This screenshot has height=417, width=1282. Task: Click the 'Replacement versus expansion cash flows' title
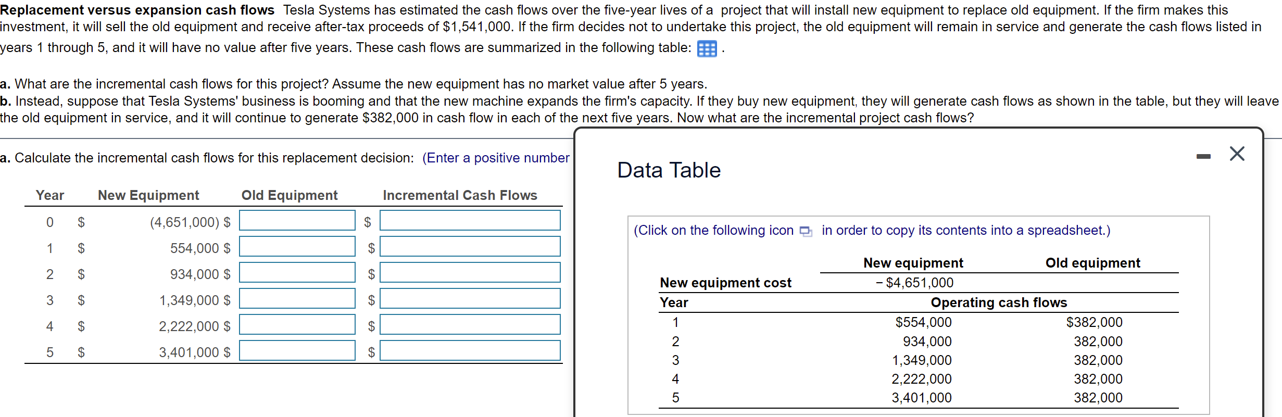pyautogui.click(x=137, y=10)
